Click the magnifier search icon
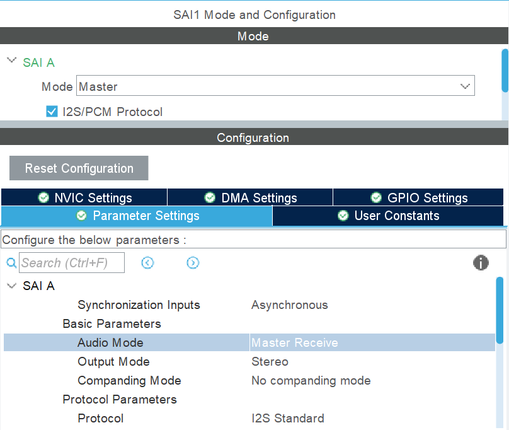The image size is (509, 430). (11, 263)
